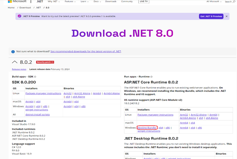
Task: Expand the Features dropdown menu
Action: 70,2
